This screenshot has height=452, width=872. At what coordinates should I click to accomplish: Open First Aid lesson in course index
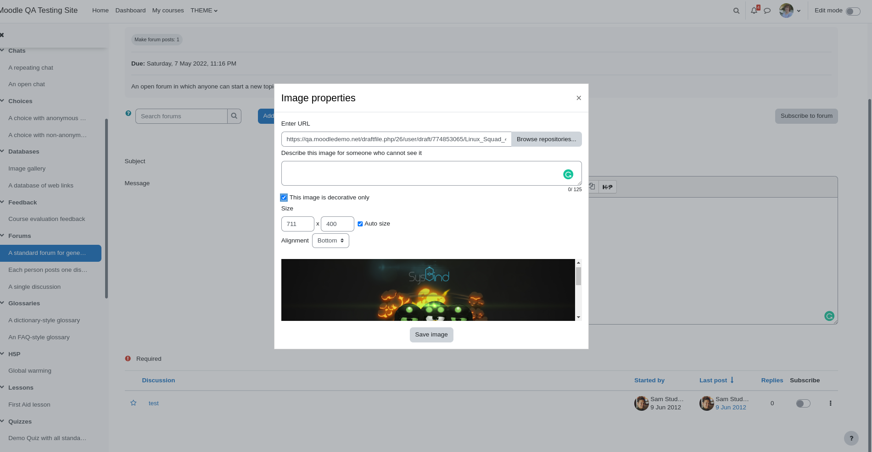point(29,404)
